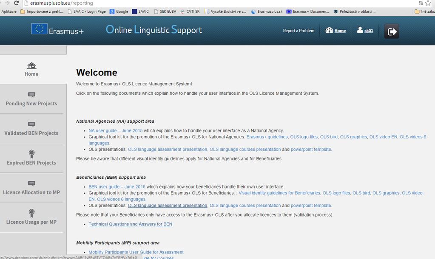Click the Licence Allocation to MP icon
The height and width of the screenshot is (259, 435).
31,184
